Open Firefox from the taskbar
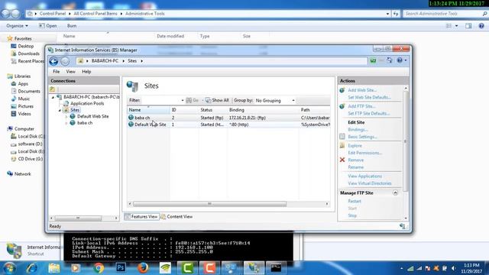Image resolution: width=489 pixels, height=275 pixels. (x=143, y=268)
